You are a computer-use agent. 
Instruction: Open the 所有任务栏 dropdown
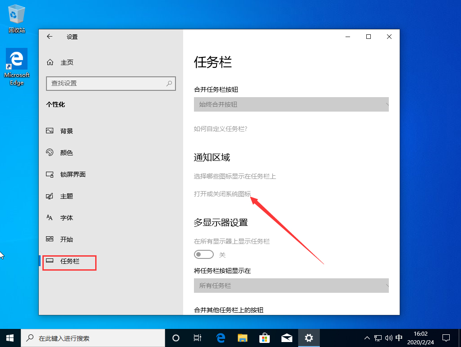291,286
